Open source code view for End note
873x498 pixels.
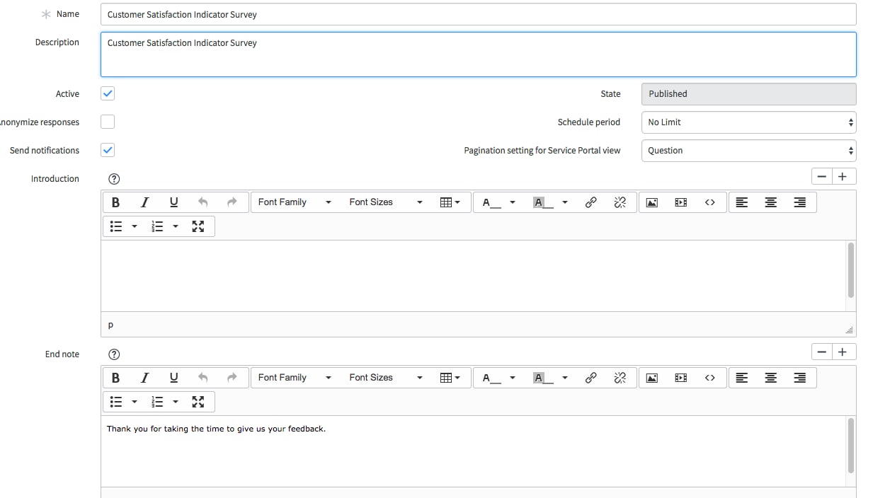point(710,378)
